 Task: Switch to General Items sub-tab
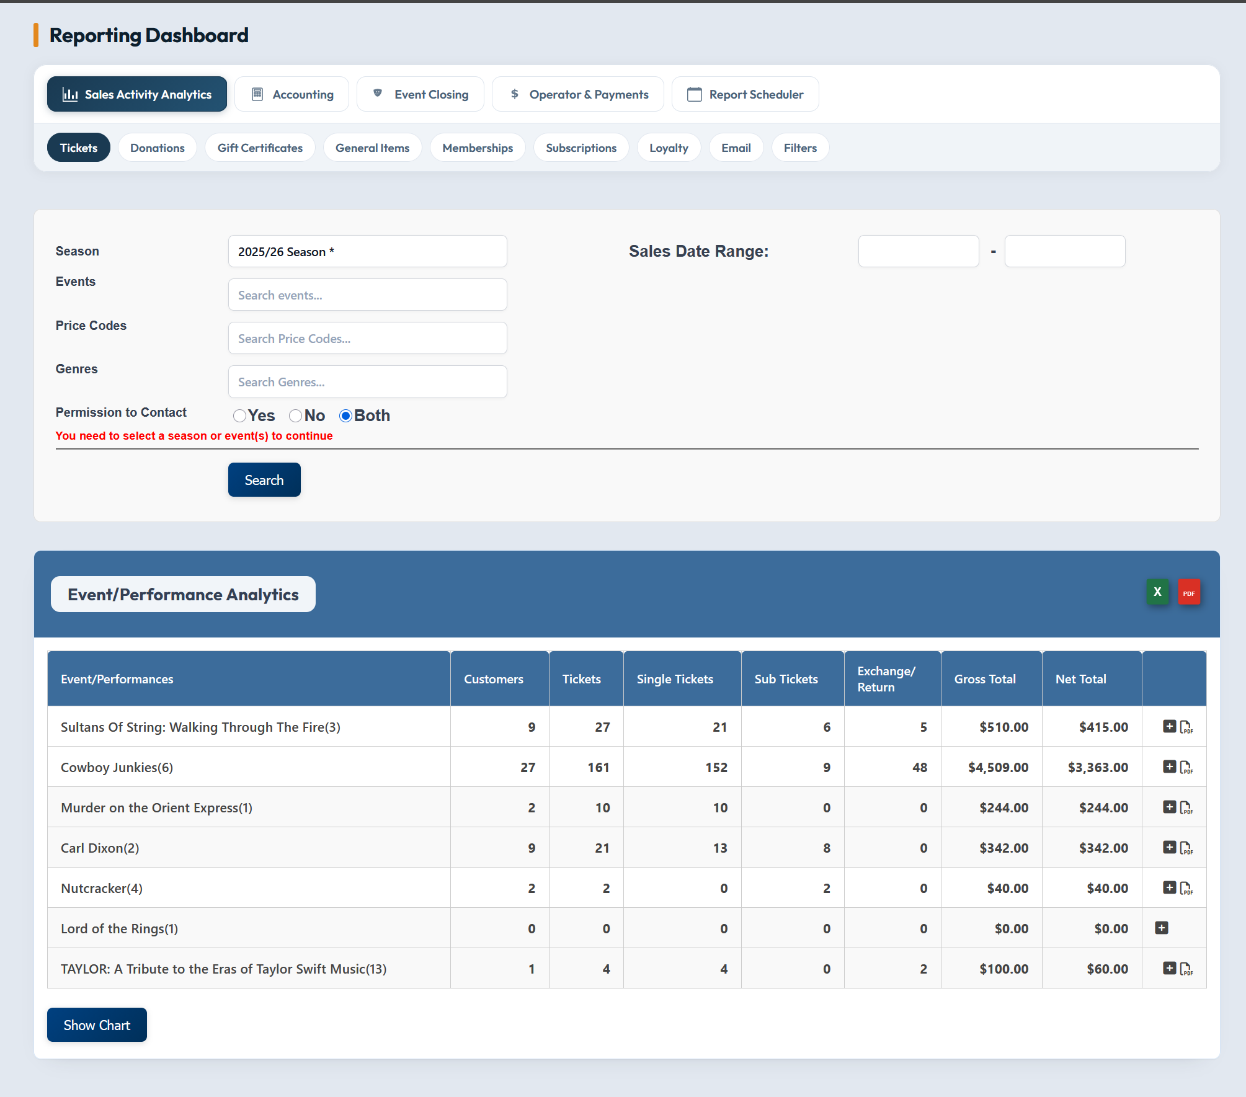coord(372,148)
